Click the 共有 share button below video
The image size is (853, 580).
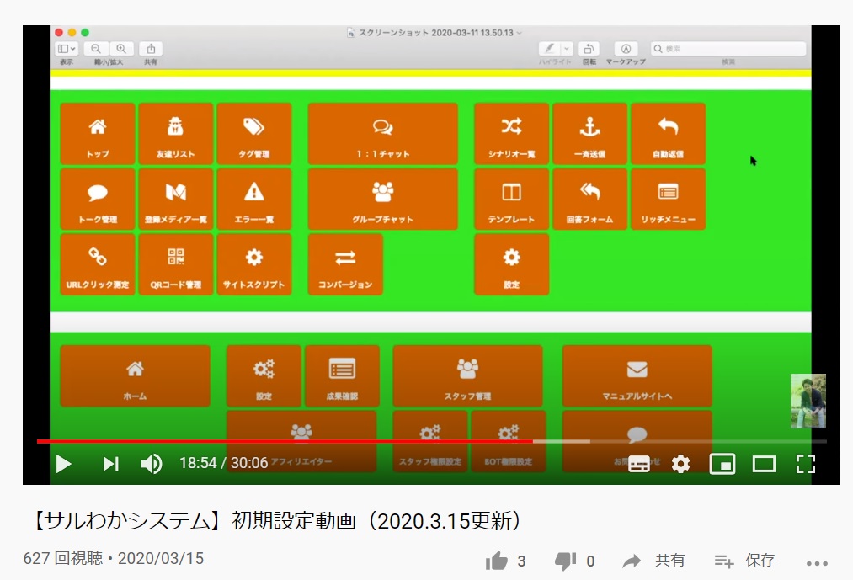pos(653,561)
